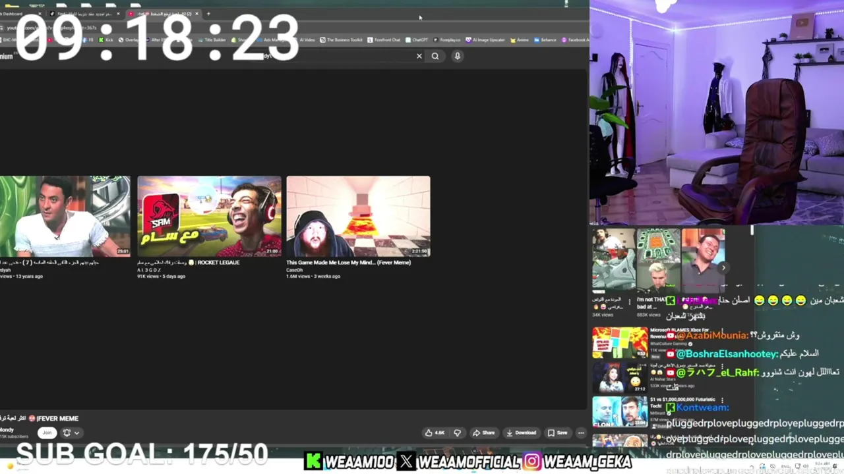Open the Anime bookmark
844x474 pixels.
pos(519,39)
